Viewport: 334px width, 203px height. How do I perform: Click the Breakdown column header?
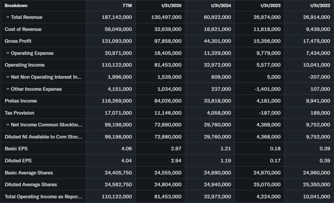(x=16, y=6)
